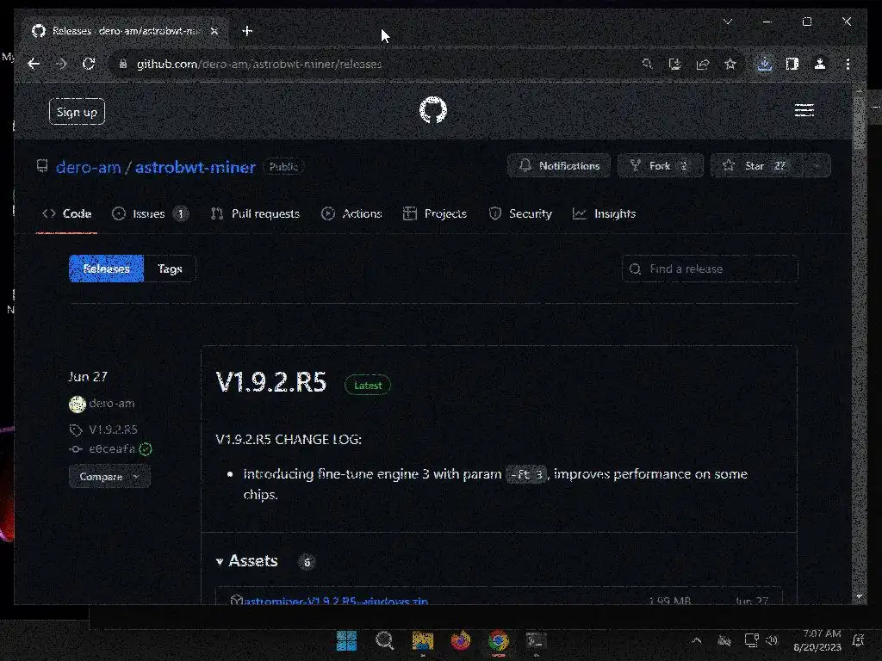The width and height of the screenshot is (882, 661).
Task: Open the V1.9.2.R5 tag link in sidebar
Action: click(113, 430)
